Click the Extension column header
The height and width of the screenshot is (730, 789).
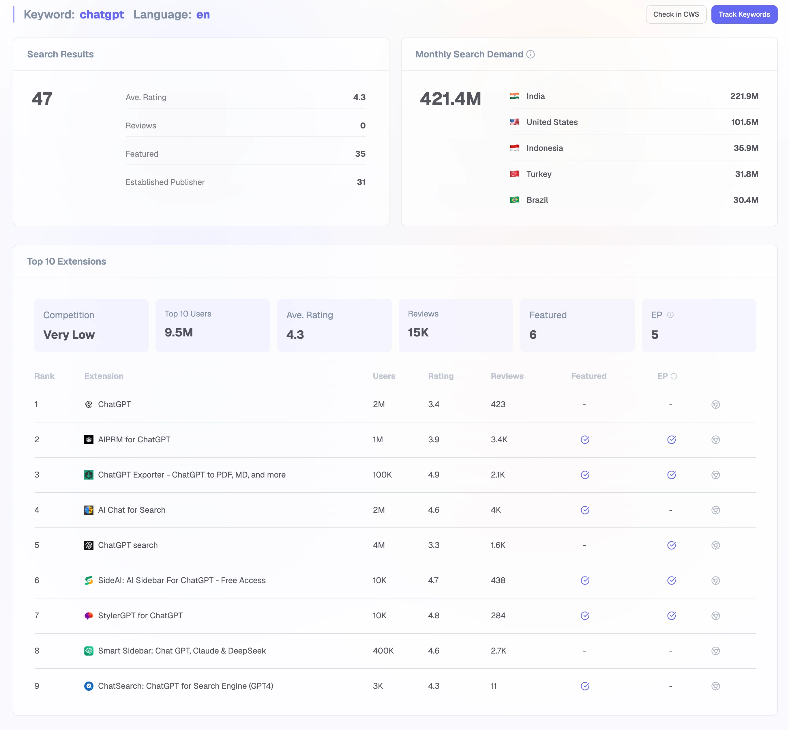104,376
